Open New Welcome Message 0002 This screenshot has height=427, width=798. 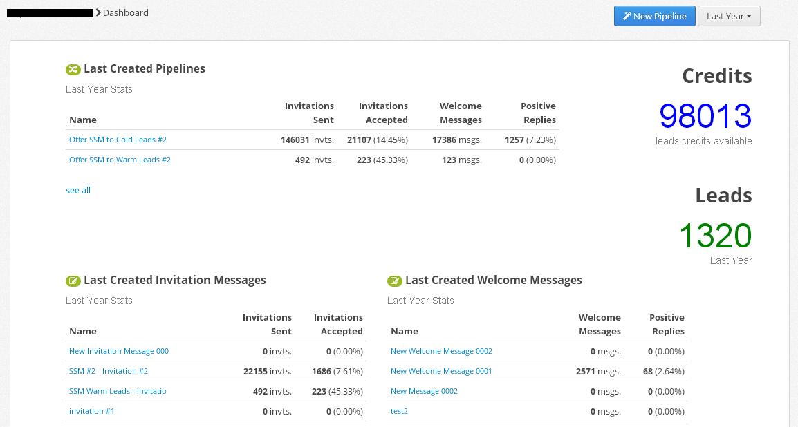[441, 351]
